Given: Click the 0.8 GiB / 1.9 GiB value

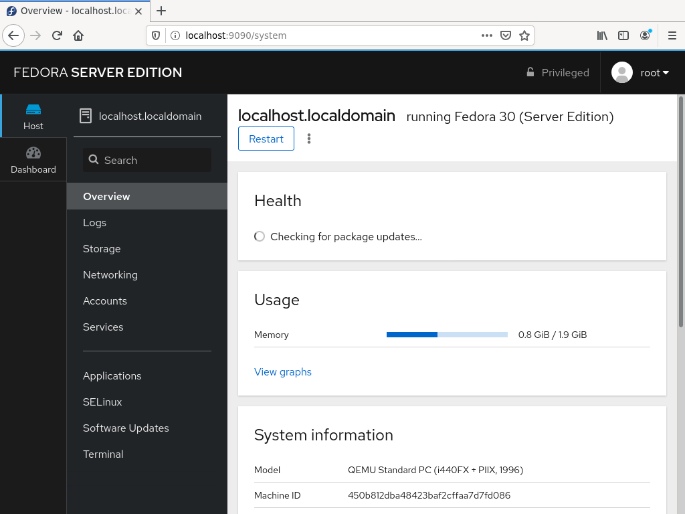Looking at the screenshot, I should [552, 335].
